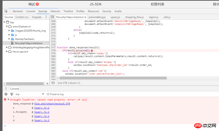Clear the console with the ban icon
The width and height of the screenshot is (219, 131).
[6, 94]
